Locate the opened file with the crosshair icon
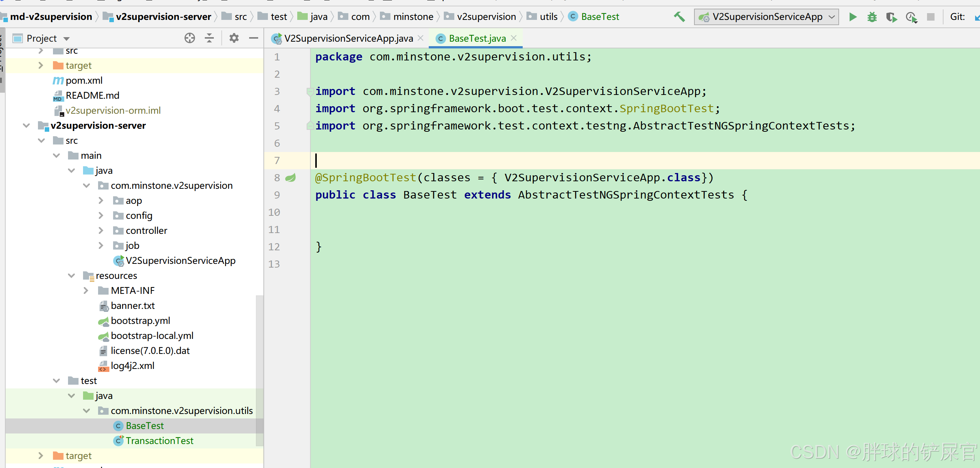Image resolution: width=980 pixels, height=468 pixels. [x=189, y=38]
